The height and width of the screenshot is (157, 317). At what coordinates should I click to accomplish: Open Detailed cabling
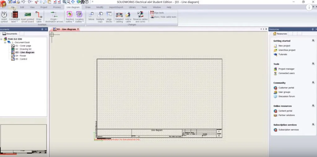click(x=119, y=17)
